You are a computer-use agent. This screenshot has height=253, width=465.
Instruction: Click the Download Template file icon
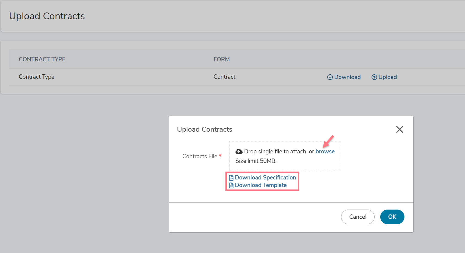[231, 185]
